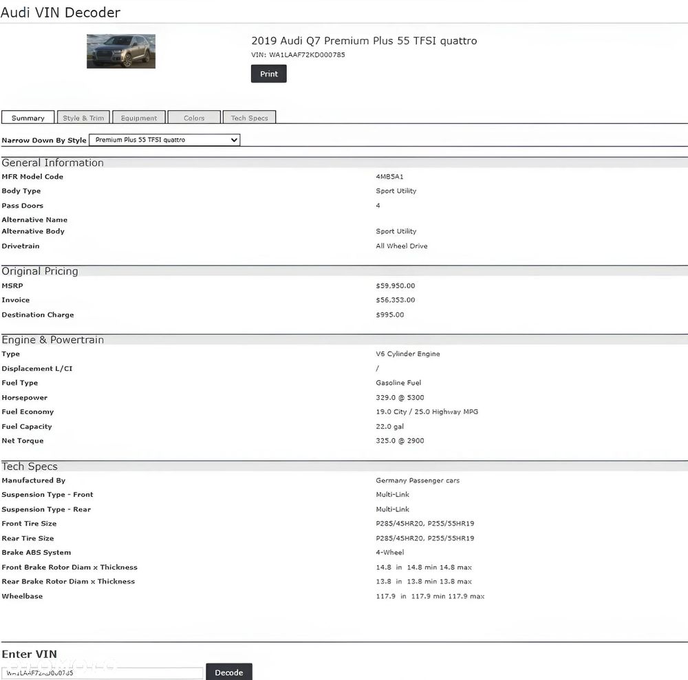
Task: Click the Rear Tire Size value
Action: point(424,538)
